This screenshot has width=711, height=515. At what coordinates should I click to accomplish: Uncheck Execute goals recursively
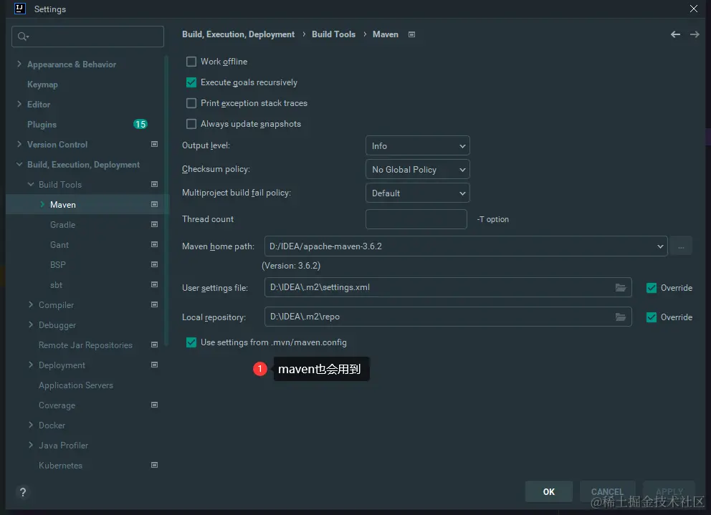pyautogui.click(x=191, y=82)
